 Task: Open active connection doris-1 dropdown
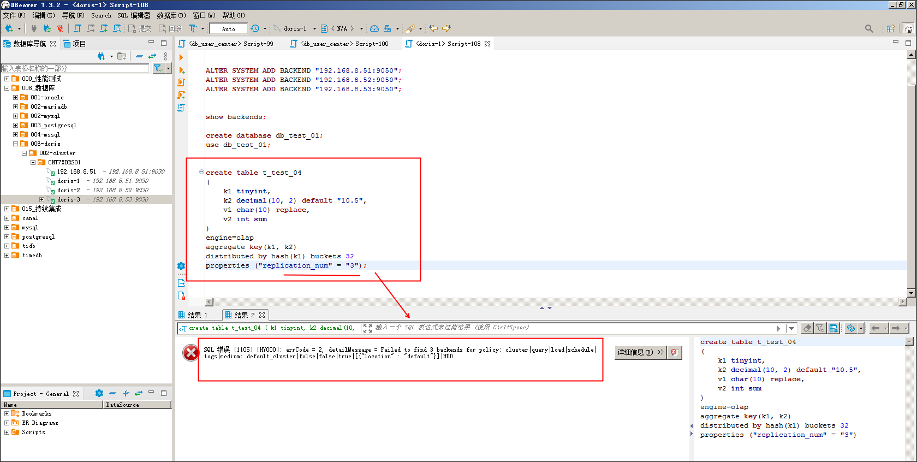click(x=314, y=29)
